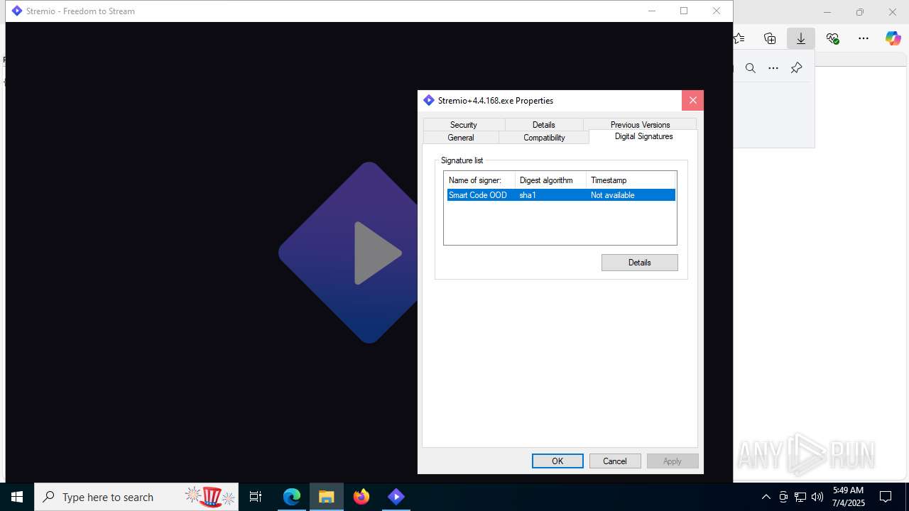The height and width of the screenshot is (511, 909).
Task: Confirm with the OK button
Action: (557, 461)
